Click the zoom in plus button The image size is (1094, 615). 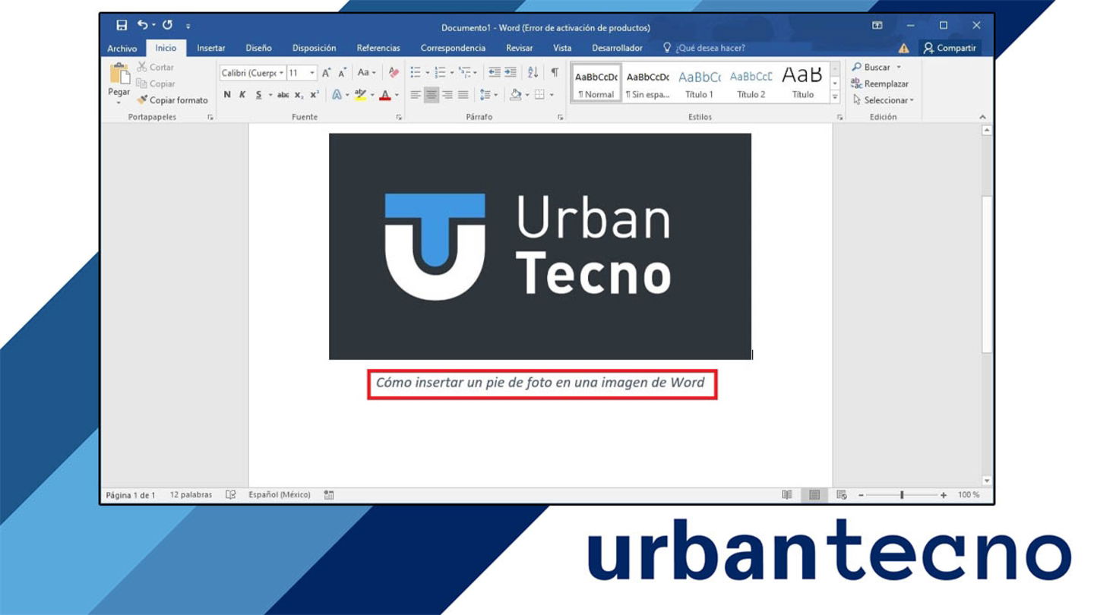[944, 495]
